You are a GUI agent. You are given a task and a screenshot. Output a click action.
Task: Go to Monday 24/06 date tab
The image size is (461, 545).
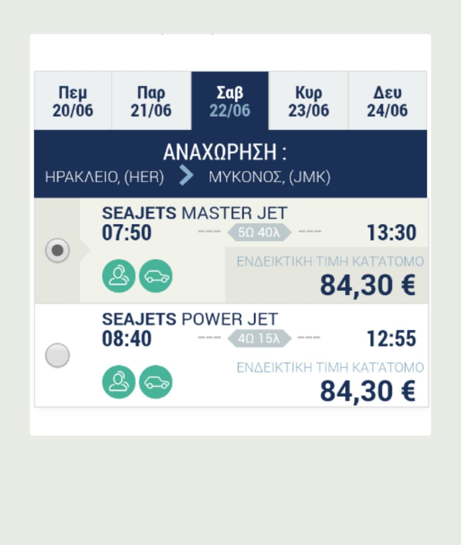point(387,101)
